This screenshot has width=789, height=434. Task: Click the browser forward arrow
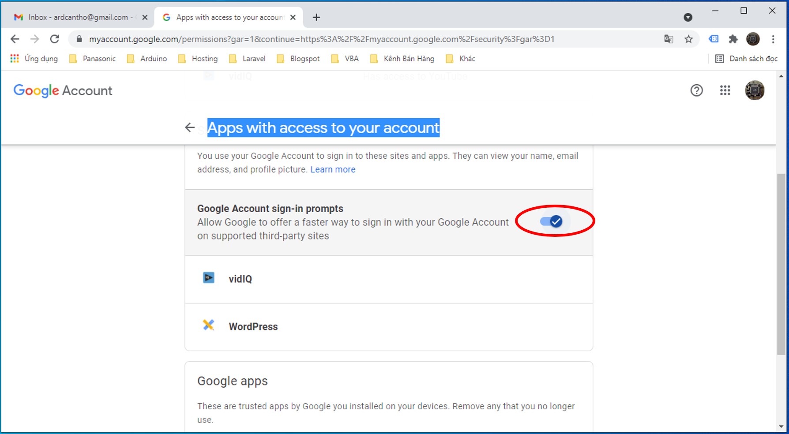tap(34, 39)
